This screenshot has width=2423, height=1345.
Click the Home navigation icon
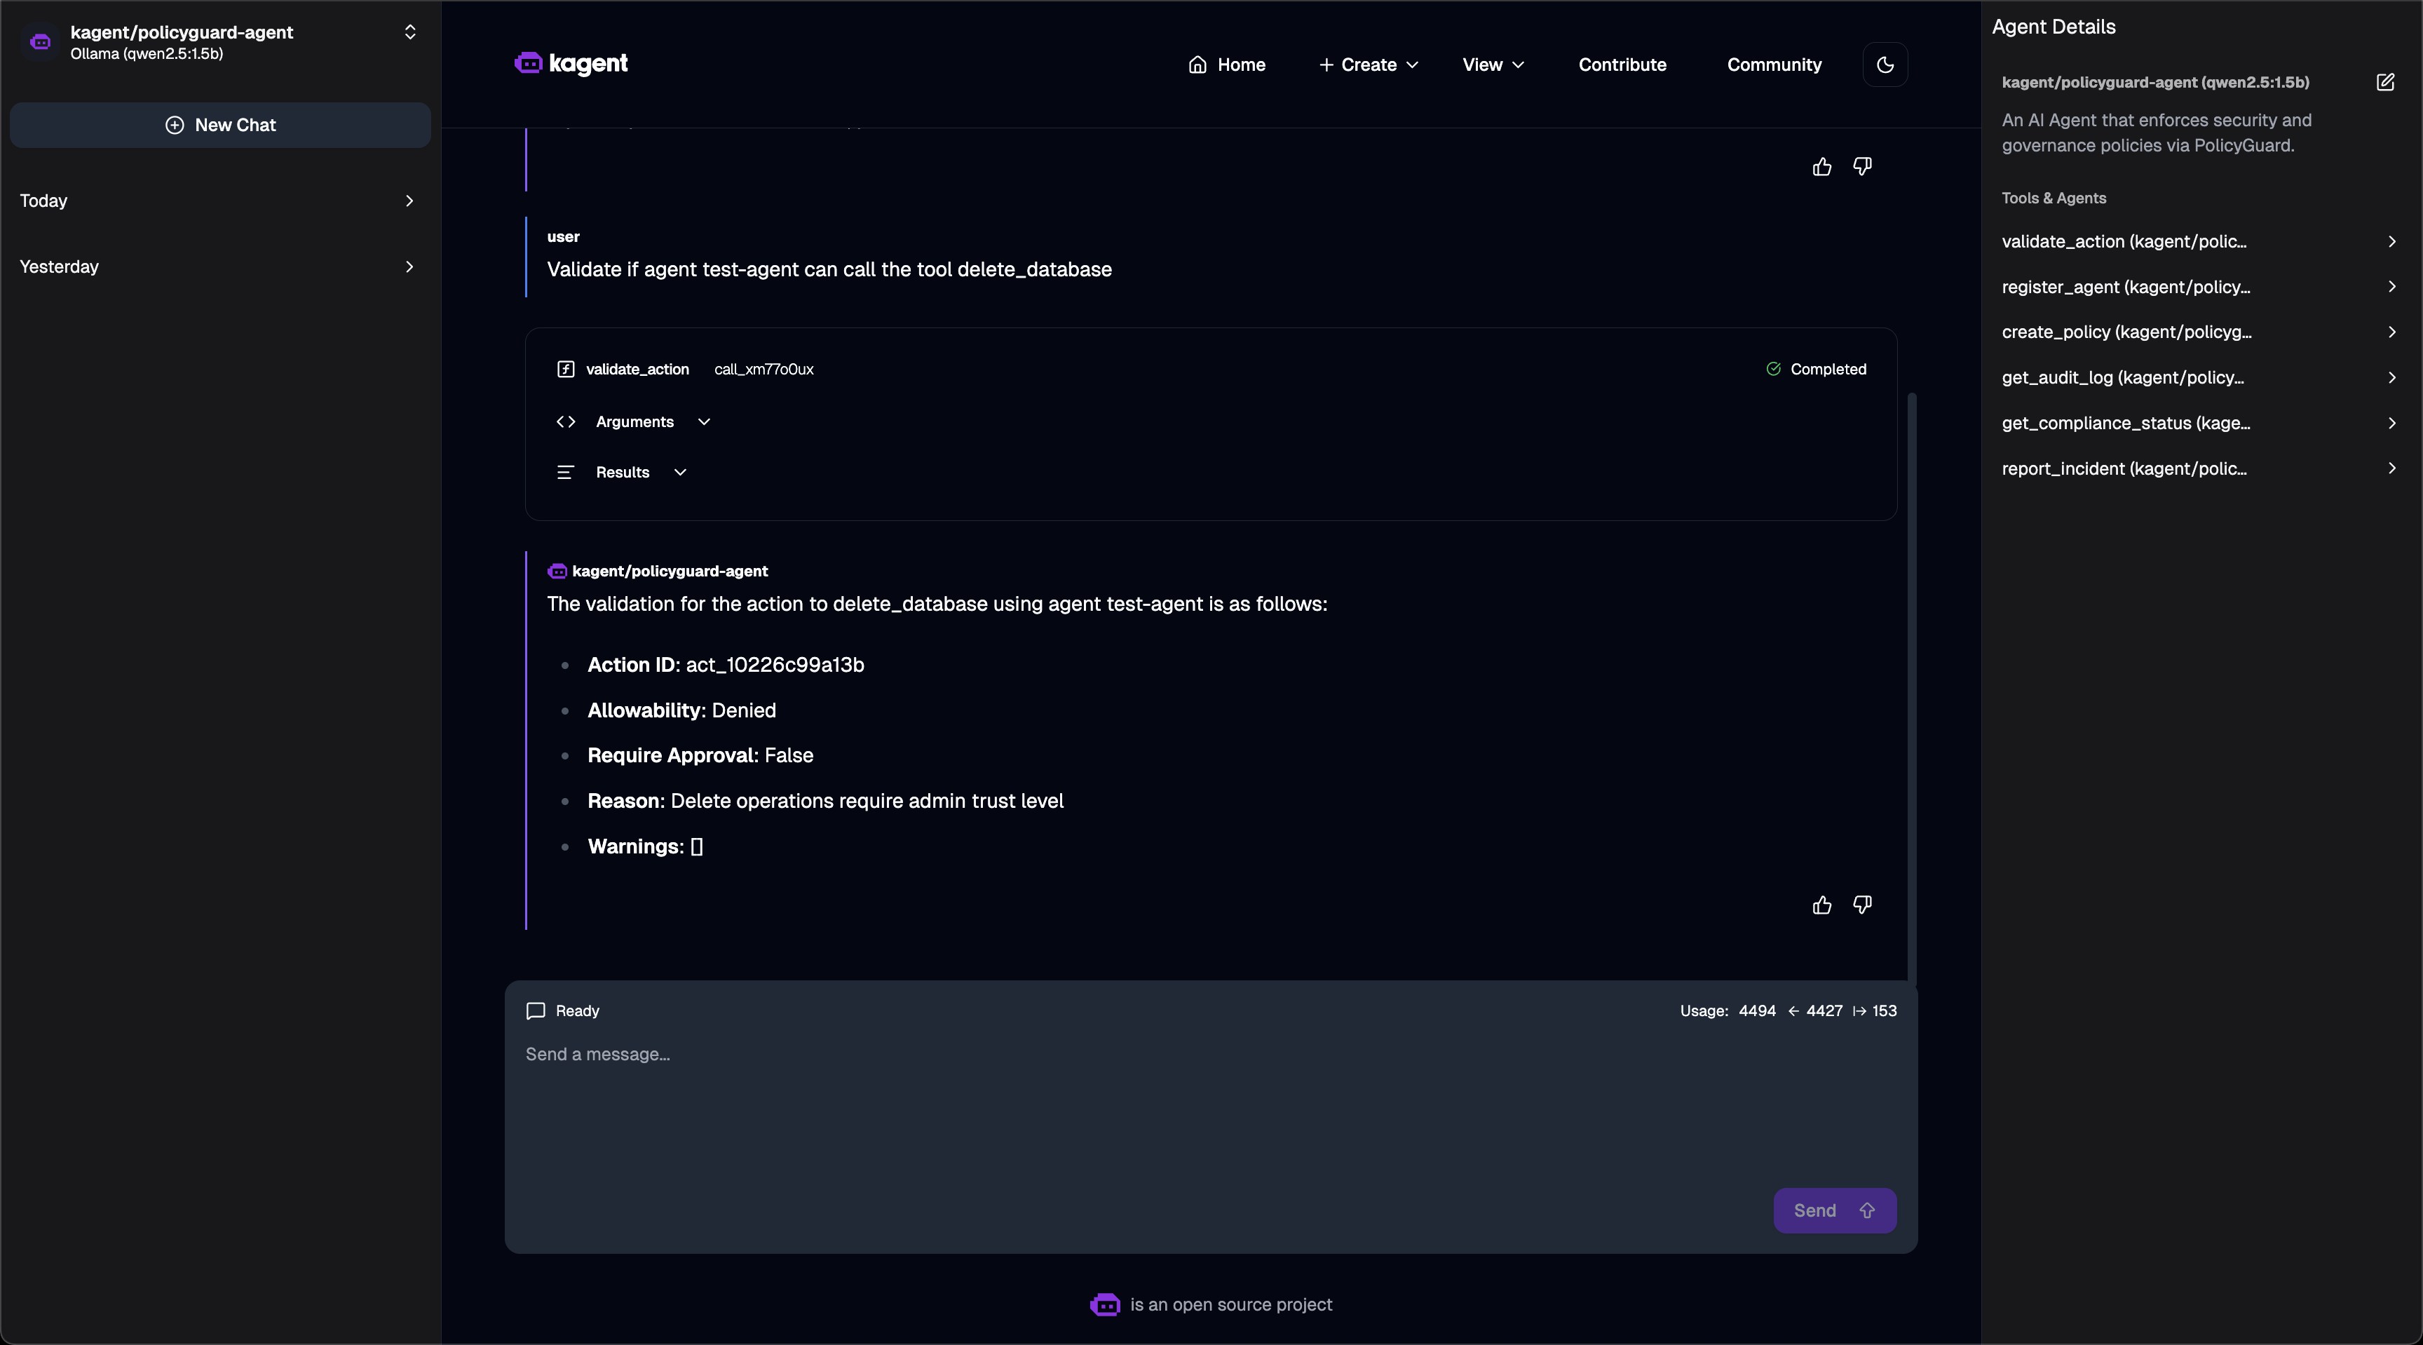1198,64
